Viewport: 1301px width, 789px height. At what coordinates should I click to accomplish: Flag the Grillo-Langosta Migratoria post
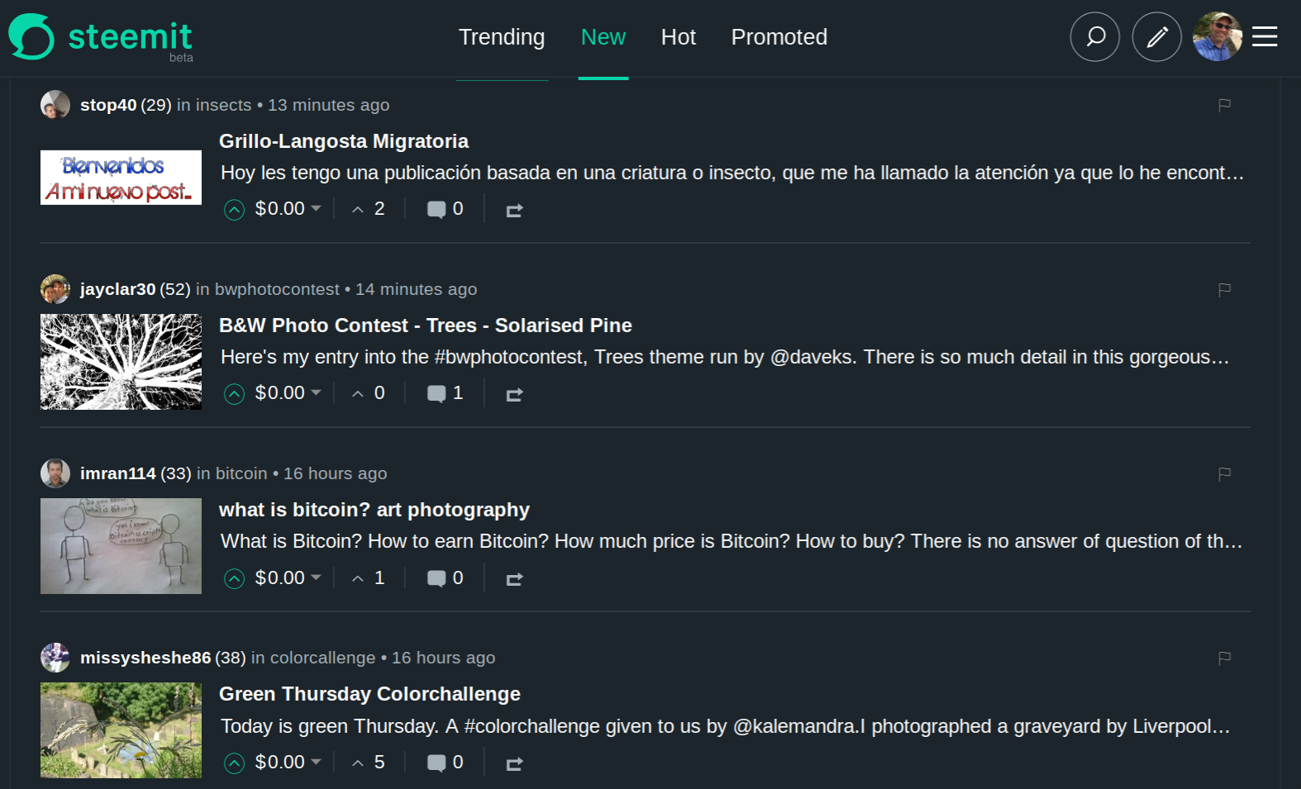1224,105
